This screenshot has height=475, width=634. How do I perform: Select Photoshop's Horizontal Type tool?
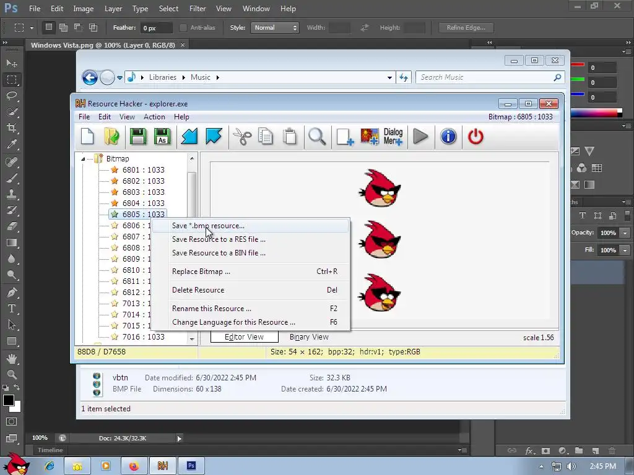click(12, 309)
